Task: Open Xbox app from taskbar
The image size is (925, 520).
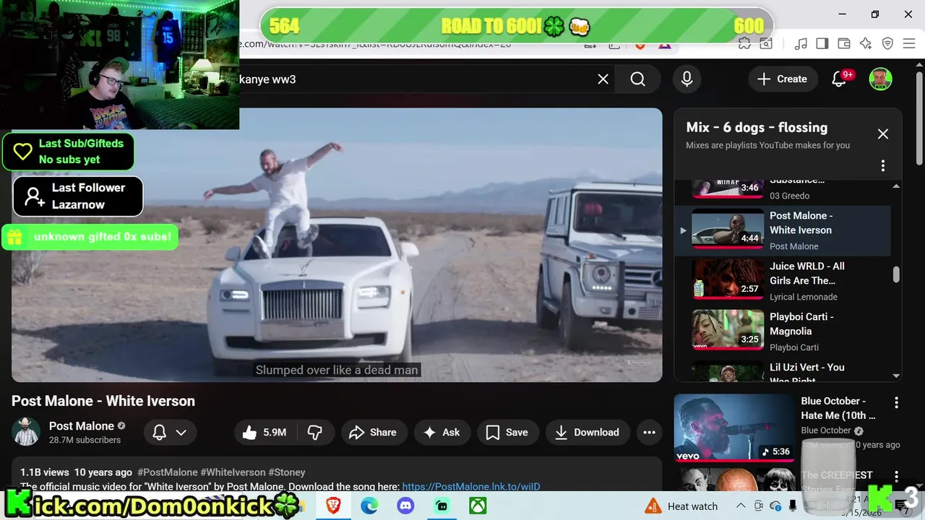Action: coord(478,506)
